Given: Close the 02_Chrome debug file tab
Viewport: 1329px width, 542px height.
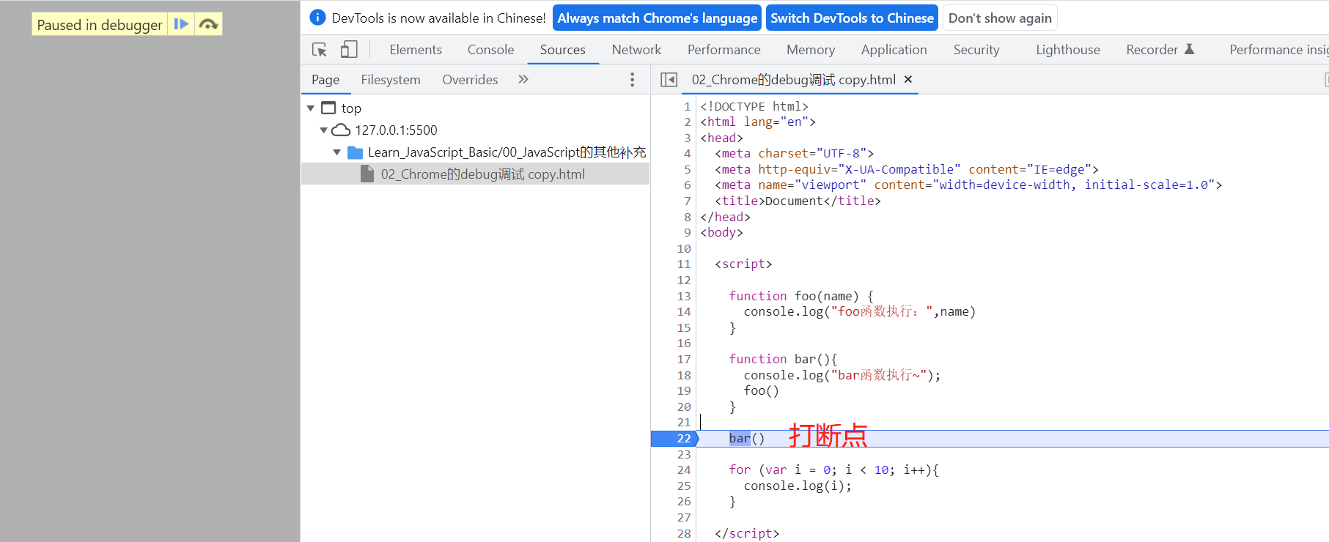Looking at the screenshot, I should pos(908,79).
